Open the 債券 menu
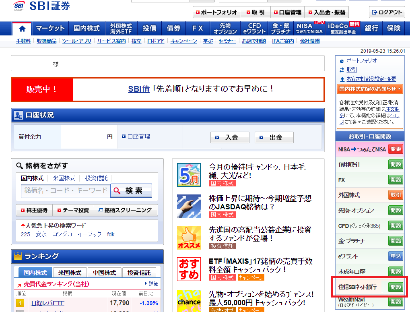This screenshot has width=410, height=312. click(x=174, y=28)
